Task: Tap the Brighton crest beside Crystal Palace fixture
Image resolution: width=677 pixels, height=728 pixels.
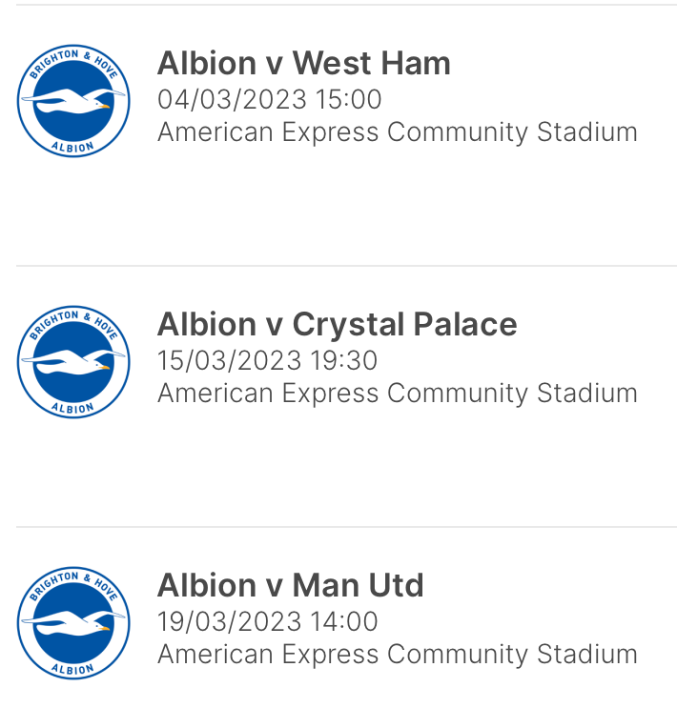Action: tap(73, 362)
